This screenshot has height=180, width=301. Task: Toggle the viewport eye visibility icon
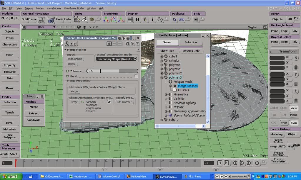click(85, 27)
